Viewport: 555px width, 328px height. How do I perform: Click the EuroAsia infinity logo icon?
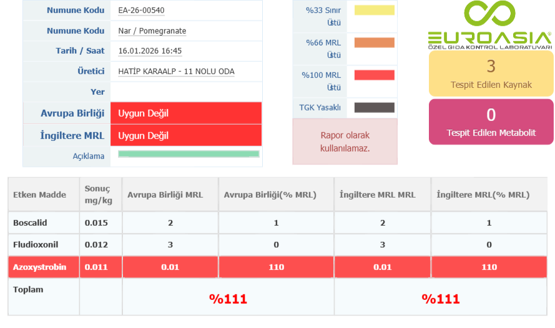[x=490, y=14]
